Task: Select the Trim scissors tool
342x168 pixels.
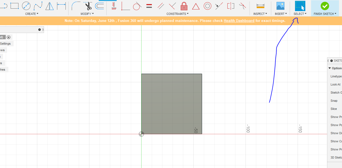Action: click(x=87, y=6)
